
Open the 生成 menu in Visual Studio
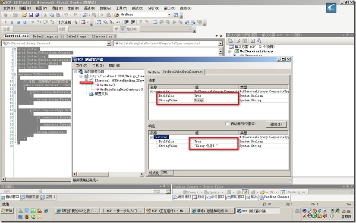[73, 8]
